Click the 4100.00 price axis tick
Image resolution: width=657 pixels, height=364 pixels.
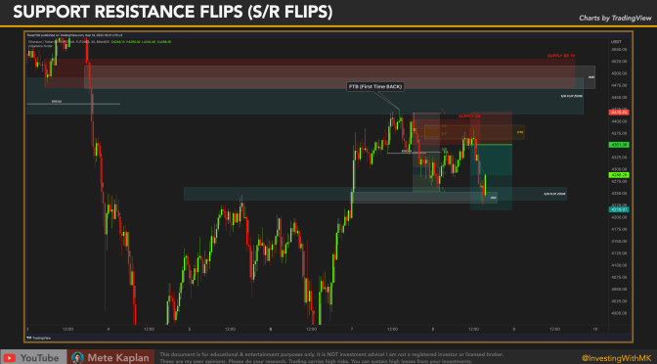coord(618,265)
